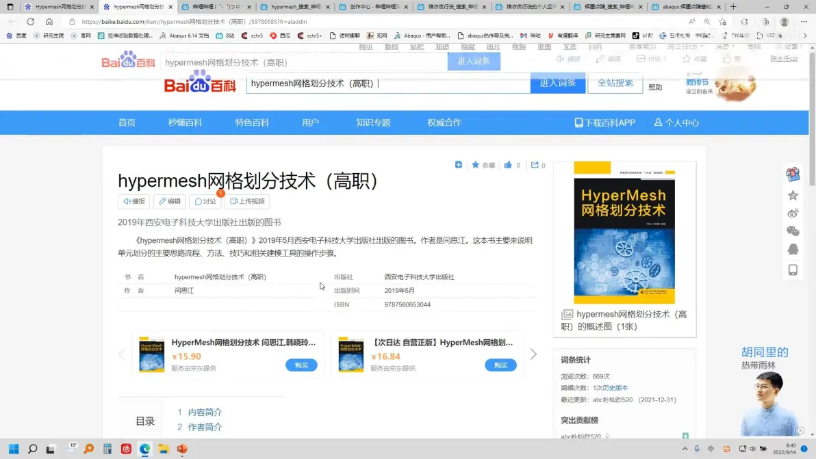
Task: Close the active hypermesh Baike tab
Action: point(170,7)
